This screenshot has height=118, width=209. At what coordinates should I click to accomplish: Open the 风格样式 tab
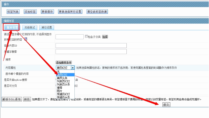click(x=30, y=27)
